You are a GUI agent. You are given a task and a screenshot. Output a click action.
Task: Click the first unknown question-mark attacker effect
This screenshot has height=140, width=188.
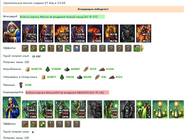(85, 48)
